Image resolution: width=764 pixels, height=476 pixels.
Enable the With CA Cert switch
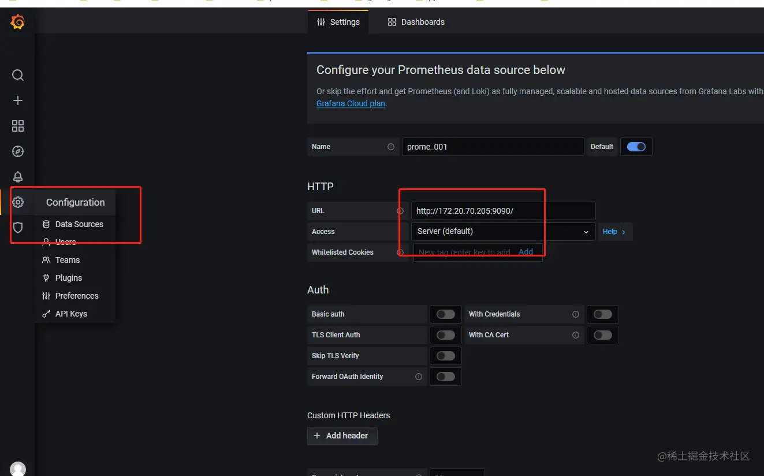pos(603,335)
